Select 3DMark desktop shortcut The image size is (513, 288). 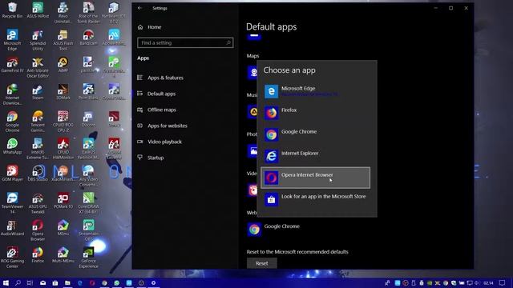(x=63, y=92)
